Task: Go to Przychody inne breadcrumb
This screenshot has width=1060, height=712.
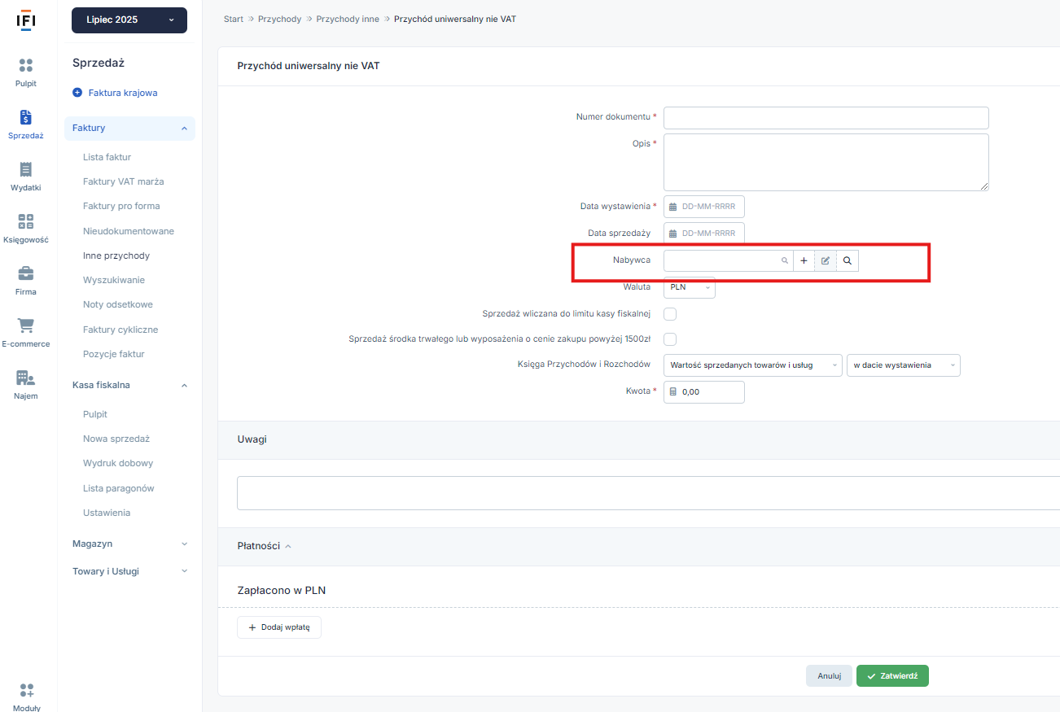Action: (x=348, y=19)
